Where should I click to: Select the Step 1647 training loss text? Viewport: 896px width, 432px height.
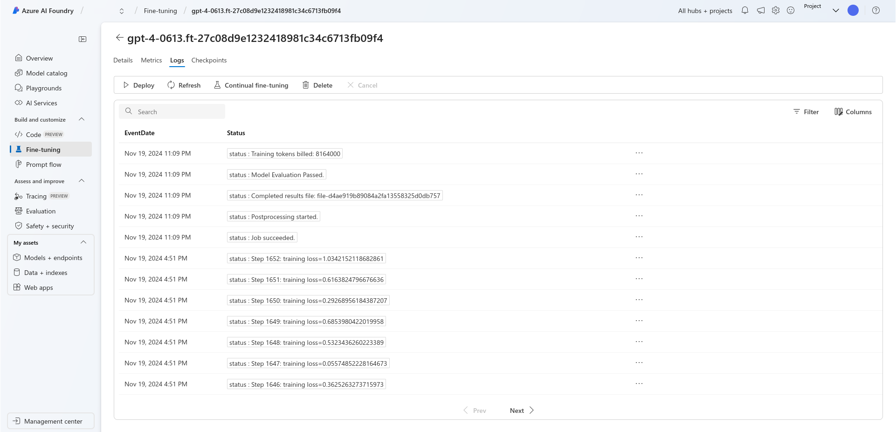pyautogui.click(x=308, y=363)
